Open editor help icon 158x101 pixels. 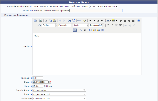[139, 21]
